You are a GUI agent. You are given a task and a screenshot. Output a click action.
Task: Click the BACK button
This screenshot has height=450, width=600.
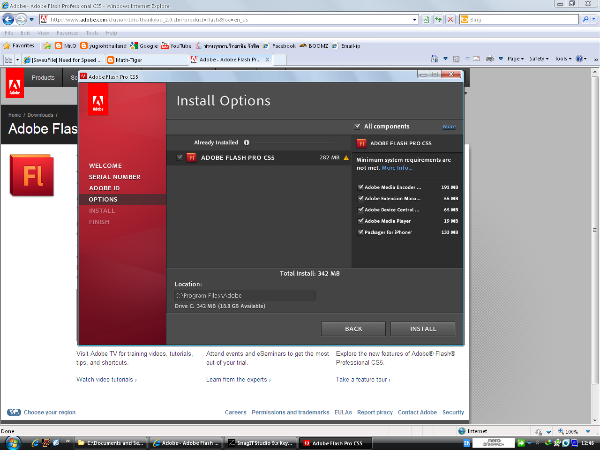[353, 329]
